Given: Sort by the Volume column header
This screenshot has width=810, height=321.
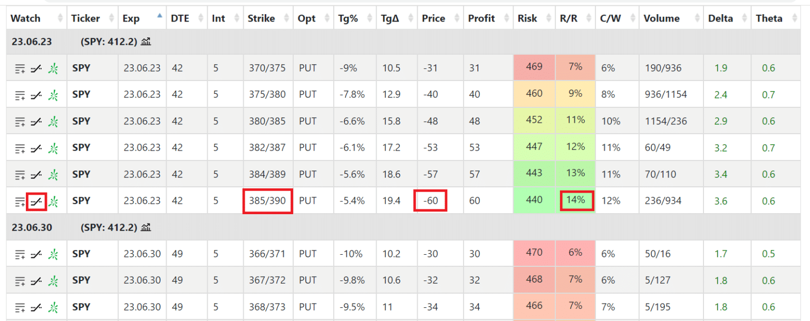Looking at the screenshot, I should [661, 18].
